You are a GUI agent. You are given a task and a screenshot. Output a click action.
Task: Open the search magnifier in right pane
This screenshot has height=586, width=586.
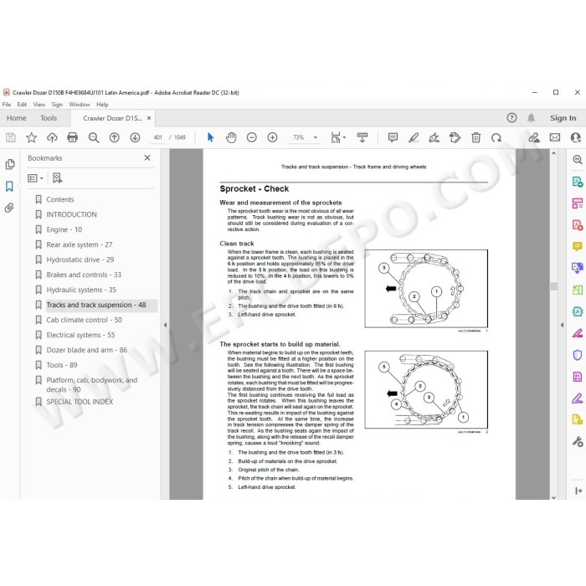coord(578,160)
